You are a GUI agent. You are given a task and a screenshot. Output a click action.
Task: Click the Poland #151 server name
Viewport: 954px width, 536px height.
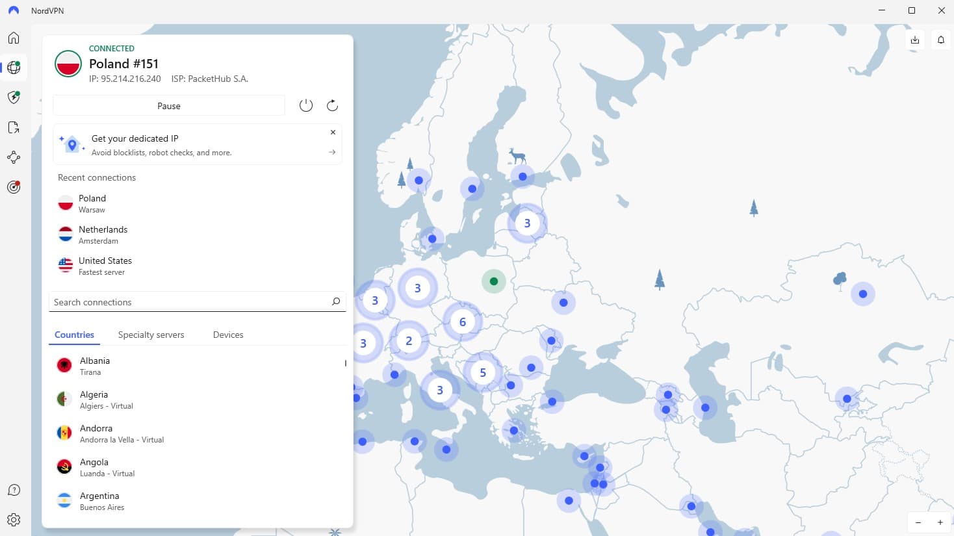[x=123, y=64]
